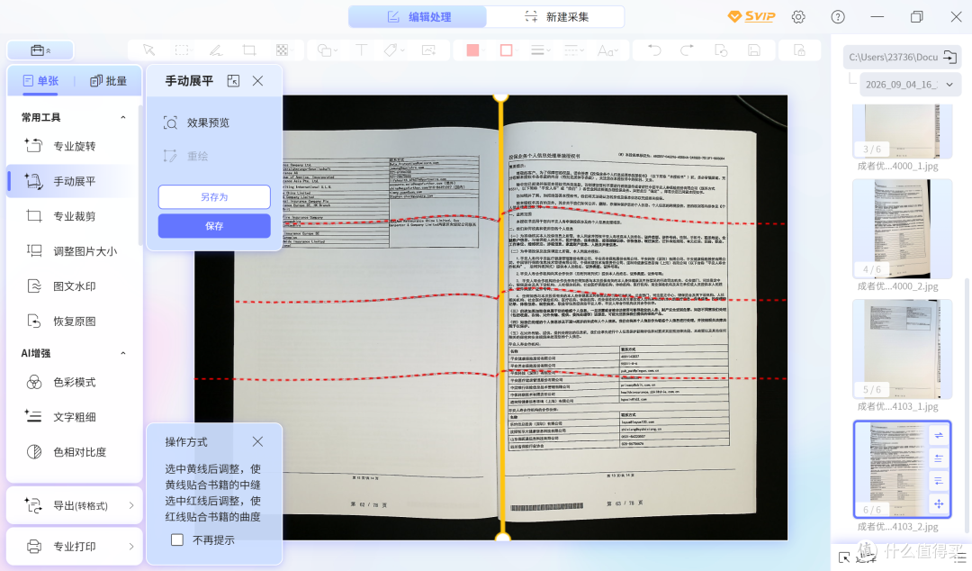Open 文字粗细 enhancement
Viewport: 972px width, 571px height.
point(73,417)
